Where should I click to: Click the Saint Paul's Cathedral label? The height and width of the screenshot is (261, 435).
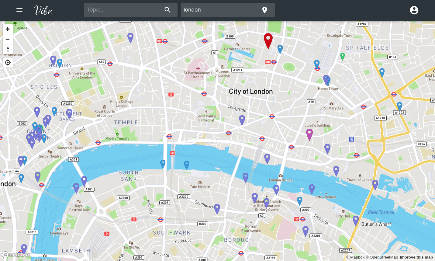[206, 118]
